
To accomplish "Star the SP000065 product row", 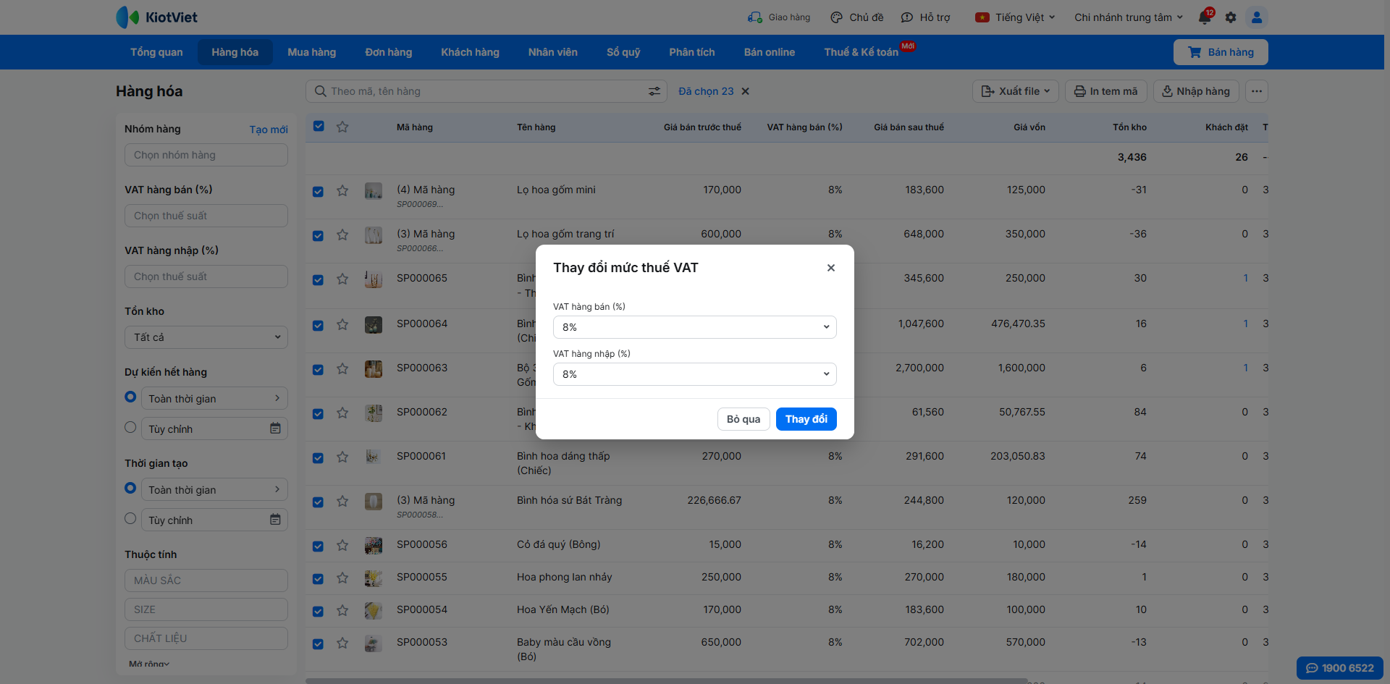I will pos(342,279).
